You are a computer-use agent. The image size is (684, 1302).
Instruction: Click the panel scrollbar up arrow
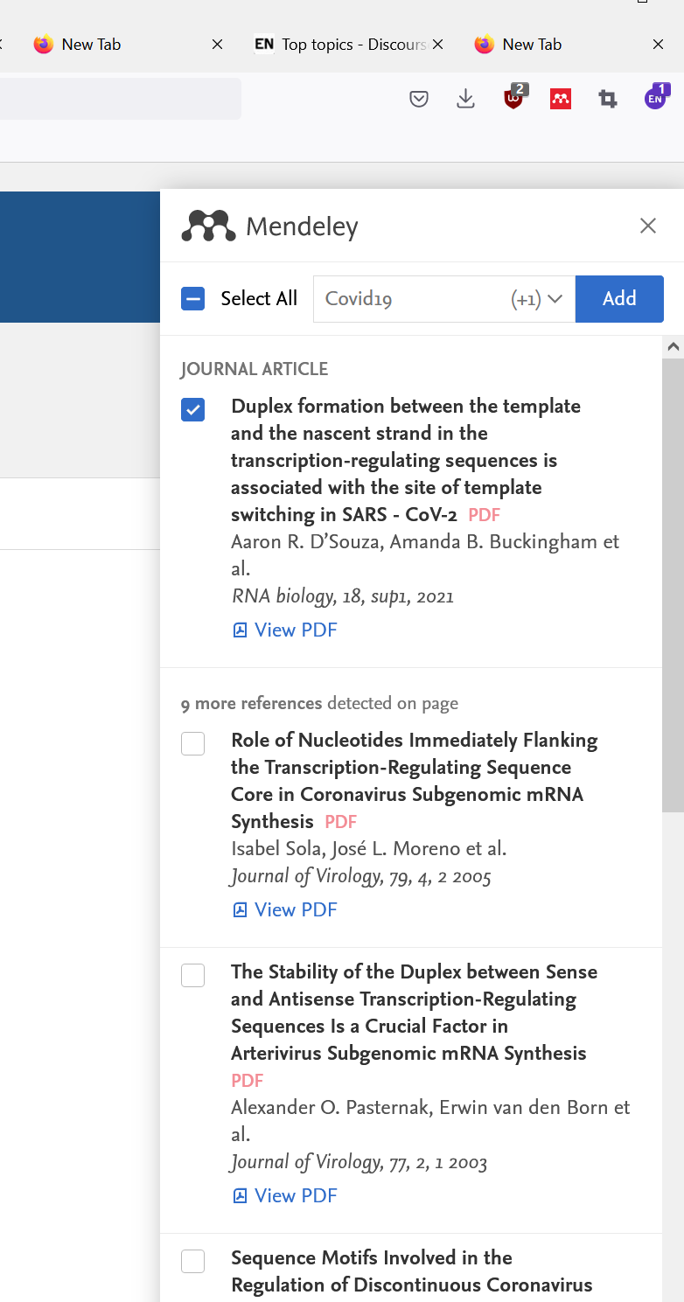tap(673, 346)
